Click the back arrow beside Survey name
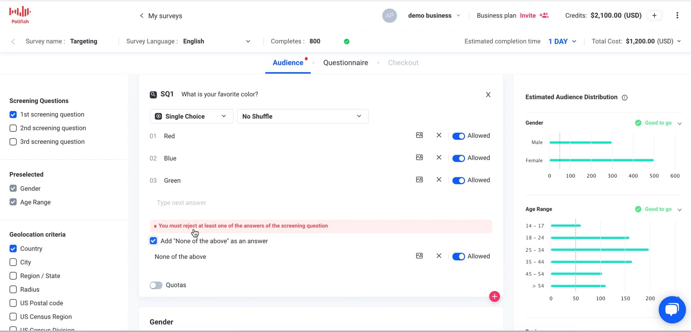This screenshot has height=332, width=691. [x=13, y=41]
